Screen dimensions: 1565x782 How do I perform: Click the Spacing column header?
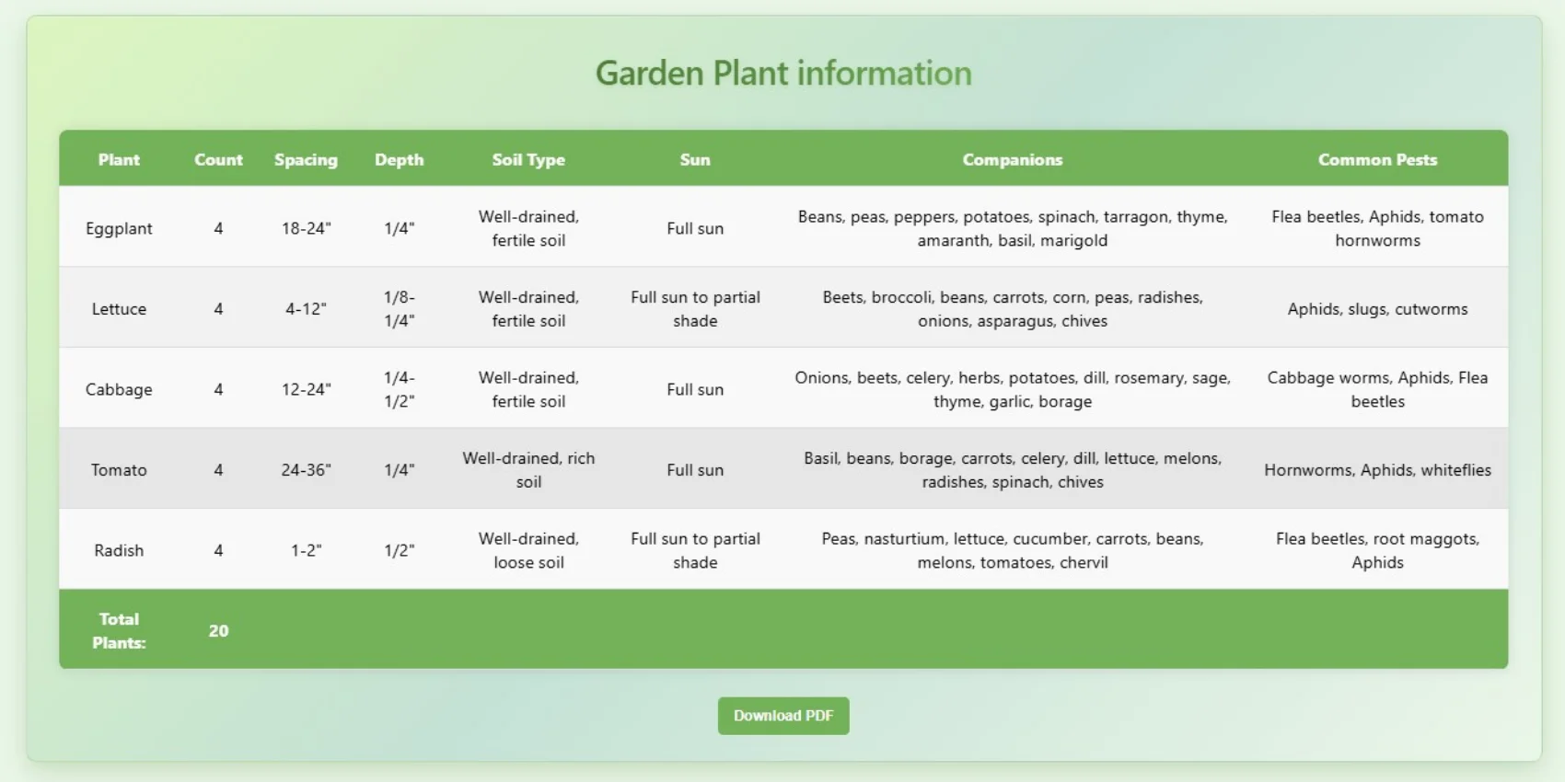(x=306, y=159)
